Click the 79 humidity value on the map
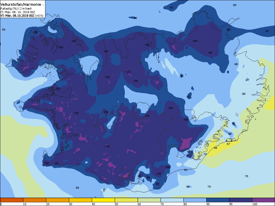The height and width of the screenshot is (206, 275). tap(209, 186)
